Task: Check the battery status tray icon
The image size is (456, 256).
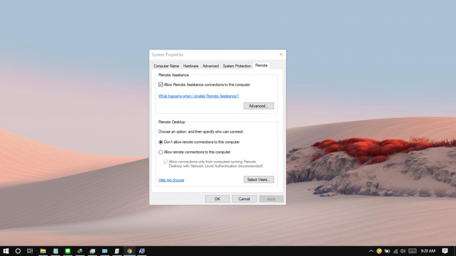Action: (387, 251)
